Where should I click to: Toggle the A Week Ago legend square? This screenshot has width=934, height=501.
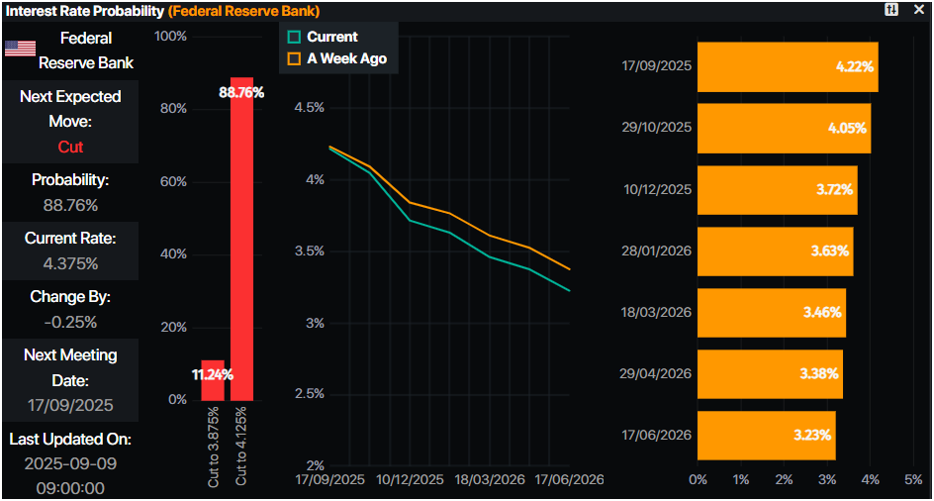[294, 58]
